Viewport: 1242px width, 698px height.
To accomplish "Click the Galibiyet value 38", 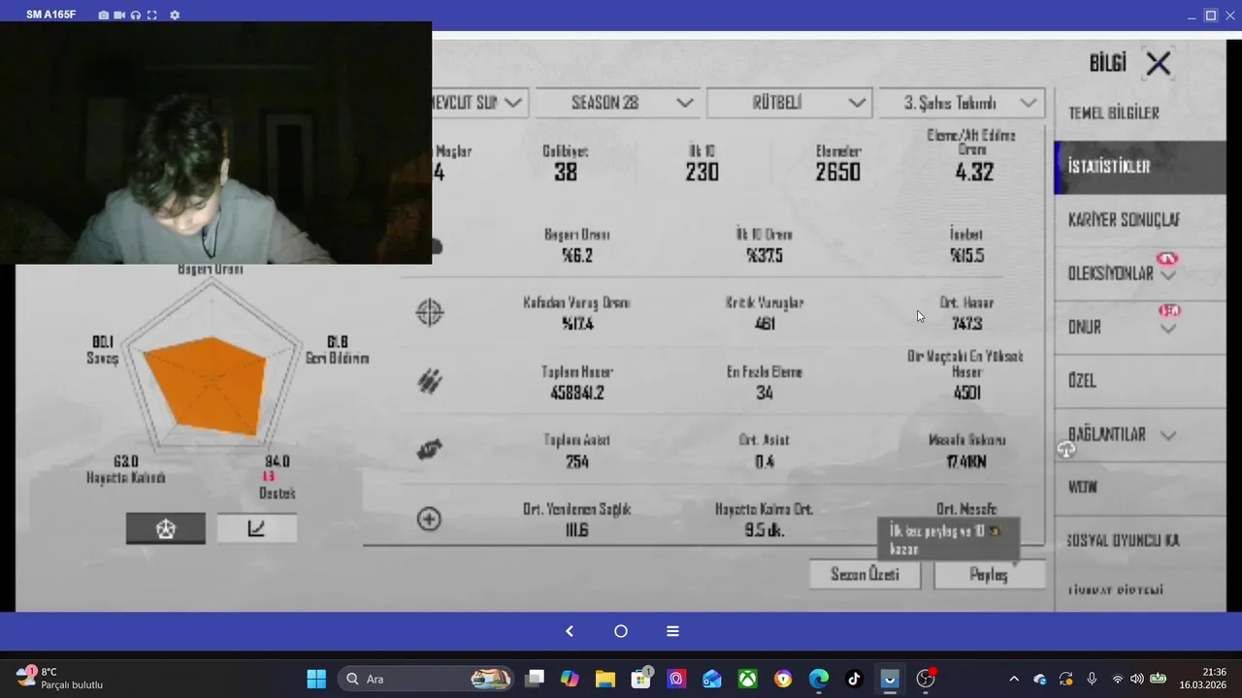I will pos(566,173).
